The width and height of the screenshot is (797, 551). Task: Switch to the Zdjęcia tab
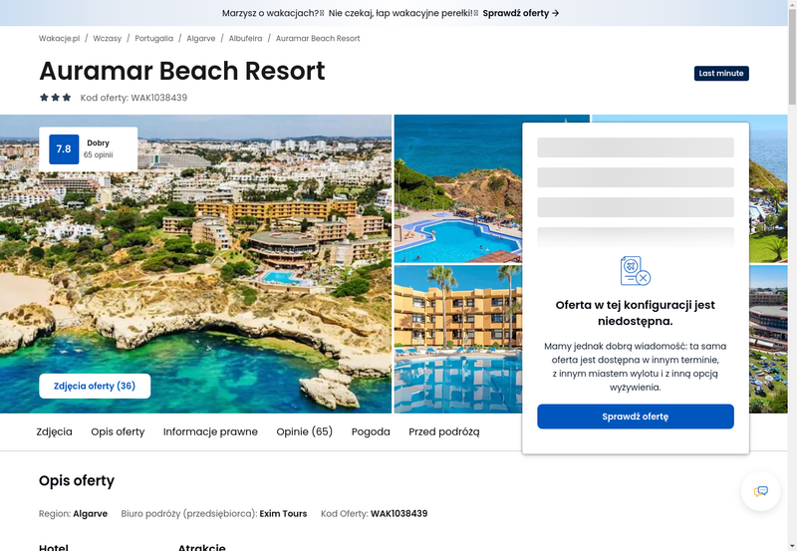pyautogui.click(x=55, y=431)
